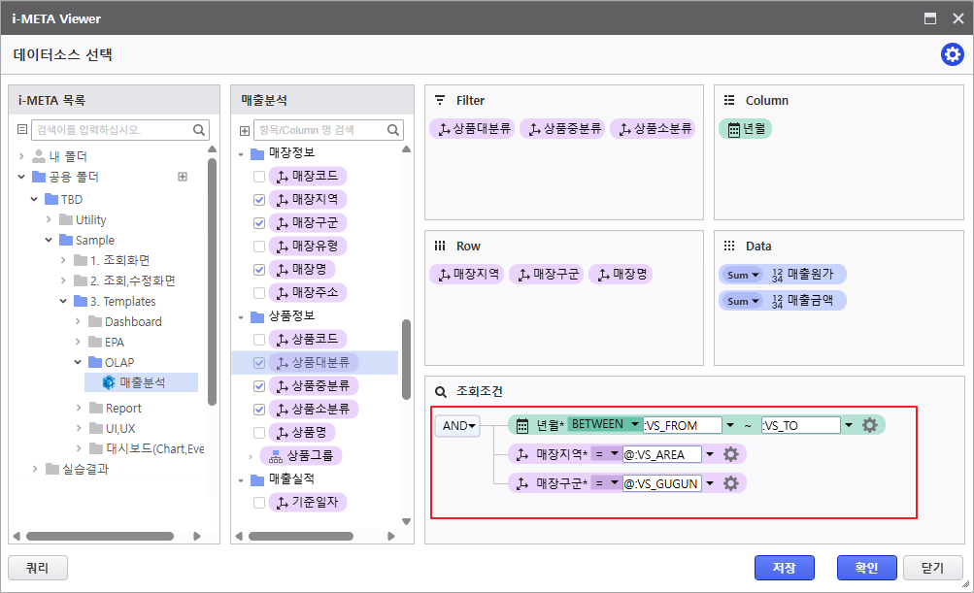
Task: Enable the 상품명 checkbox
Action: pyautogui.click(x=259, y=433)
